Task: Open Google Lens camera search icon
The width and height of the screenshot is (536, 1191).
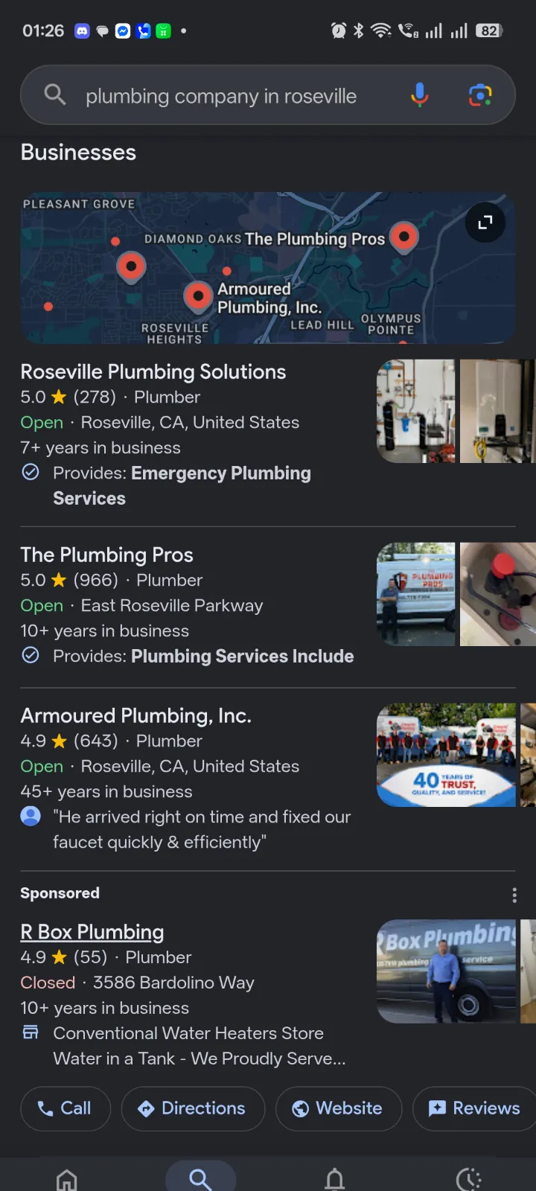Action: (x=480, y=95)
